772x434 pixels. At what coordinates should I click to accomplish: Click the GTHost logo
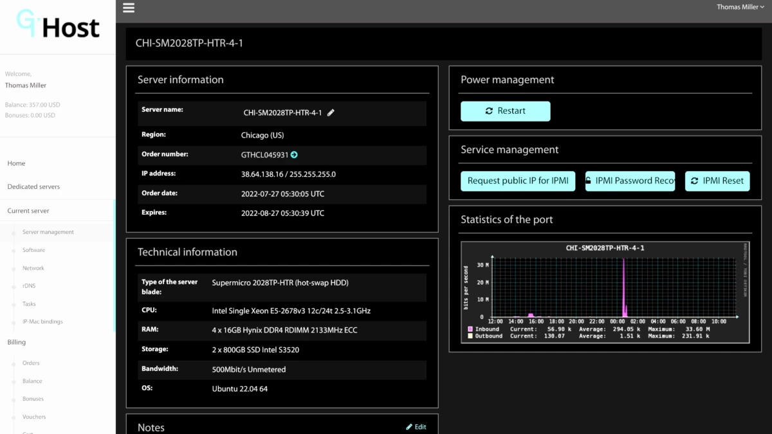(x=58, y=26)
